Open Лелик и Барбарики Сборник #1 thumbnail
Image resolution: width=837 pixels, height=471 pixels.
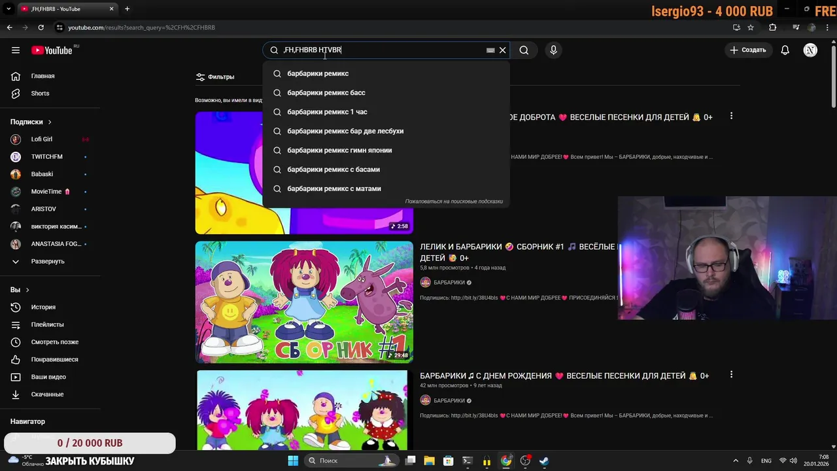point(304,302)
